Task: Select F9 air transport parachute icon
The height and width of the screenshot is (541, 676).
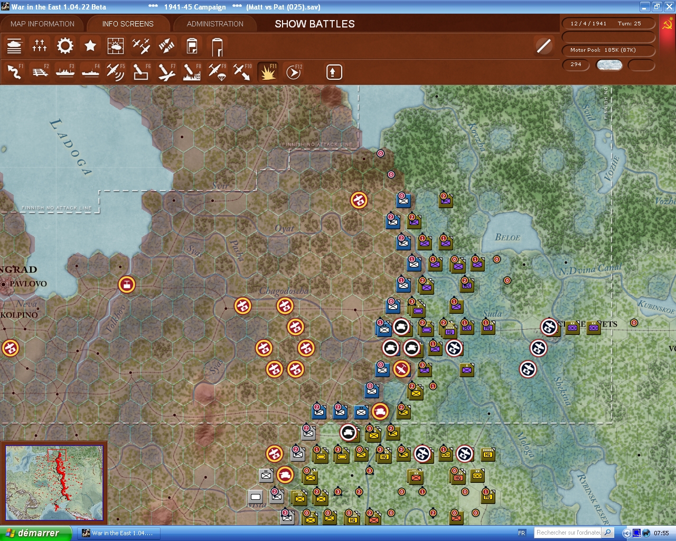Action: point(217,72)
